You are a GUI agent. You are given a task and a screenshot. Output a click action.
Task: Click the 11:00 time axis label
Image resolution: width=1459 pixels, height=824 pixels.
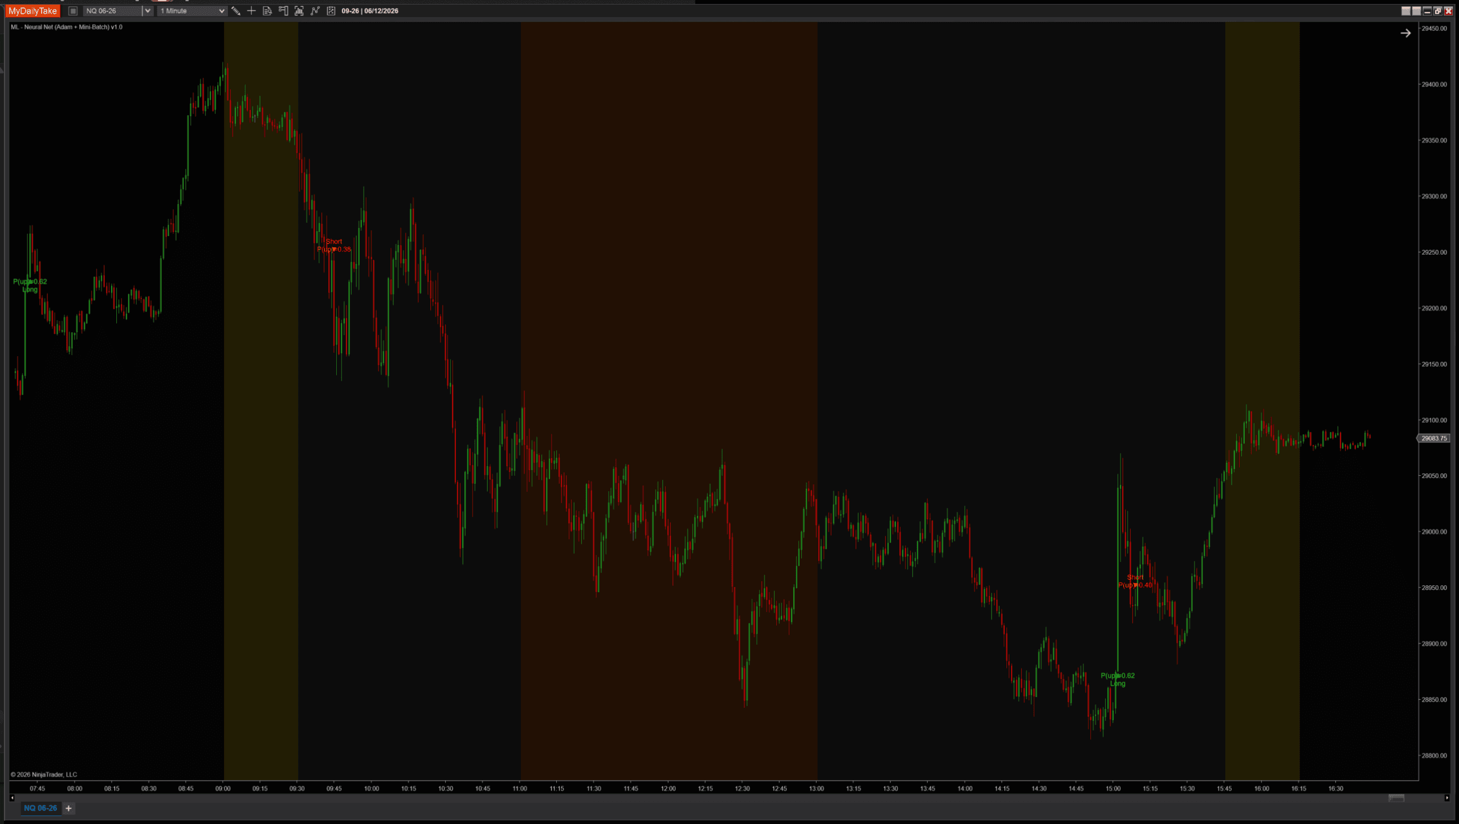[520, 789]
